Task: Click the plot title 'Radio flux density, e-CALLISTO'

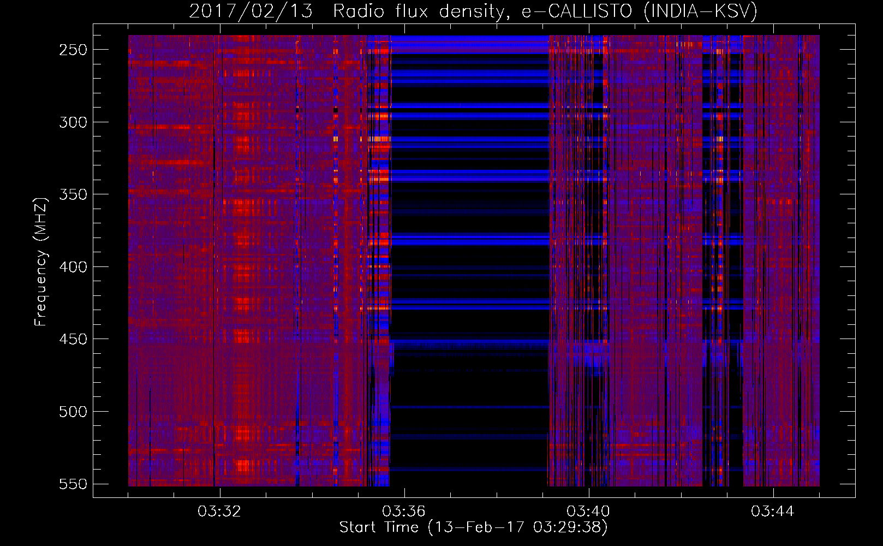Action: 482,11
